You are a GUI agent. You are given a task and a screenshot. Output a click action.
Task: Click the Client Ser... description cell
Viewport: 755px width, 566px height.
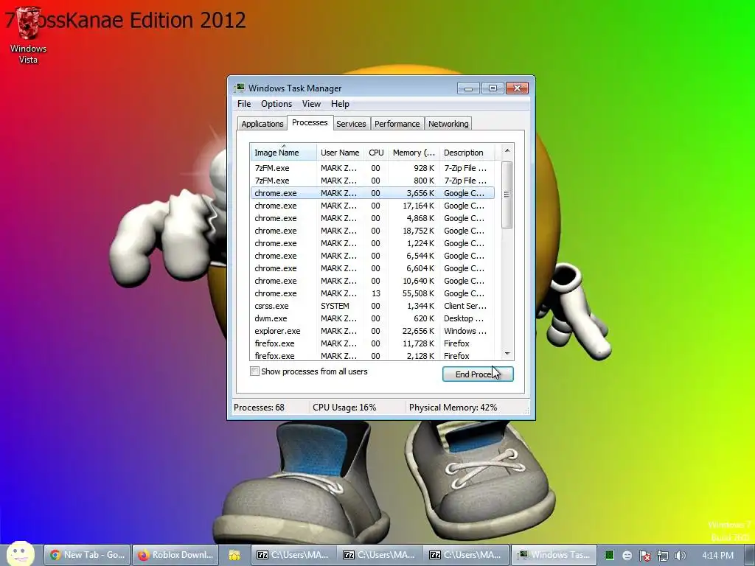465,306
